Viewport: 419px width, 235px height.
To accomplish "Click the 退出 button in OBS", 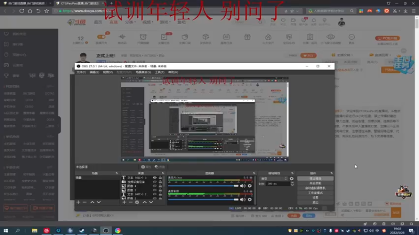I will click(315, 202).
